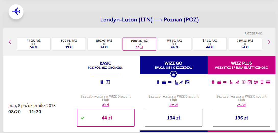Image resolution: width=278 pixels, height=133 pixels.
Task: Open the 252 zł non-member price link
Action: [241, 105]
